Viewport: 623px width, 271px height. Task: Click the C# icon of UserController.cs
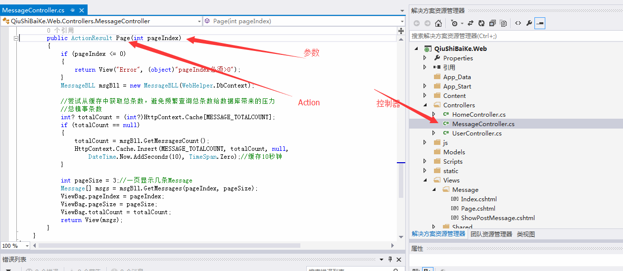click(446, 133)
